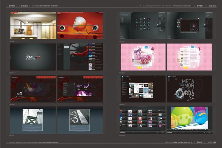The height and width of the screenshot is (148, 222).
Task: Click the DVD14 label in the right header
Action: 200,6
